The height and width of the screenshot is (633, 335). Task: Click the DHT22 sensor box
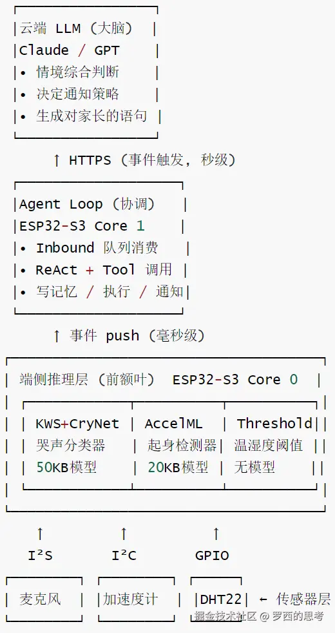tap(216, 599)
